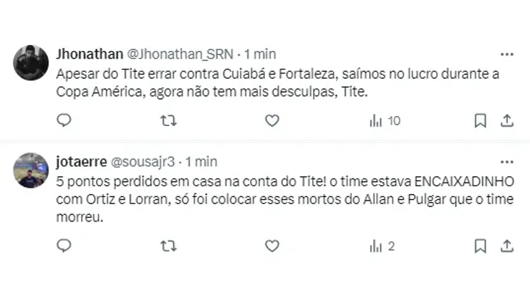The image size is (530, 298).
Task: Bookmark Jhonathan's tweet
Action: 481,121
